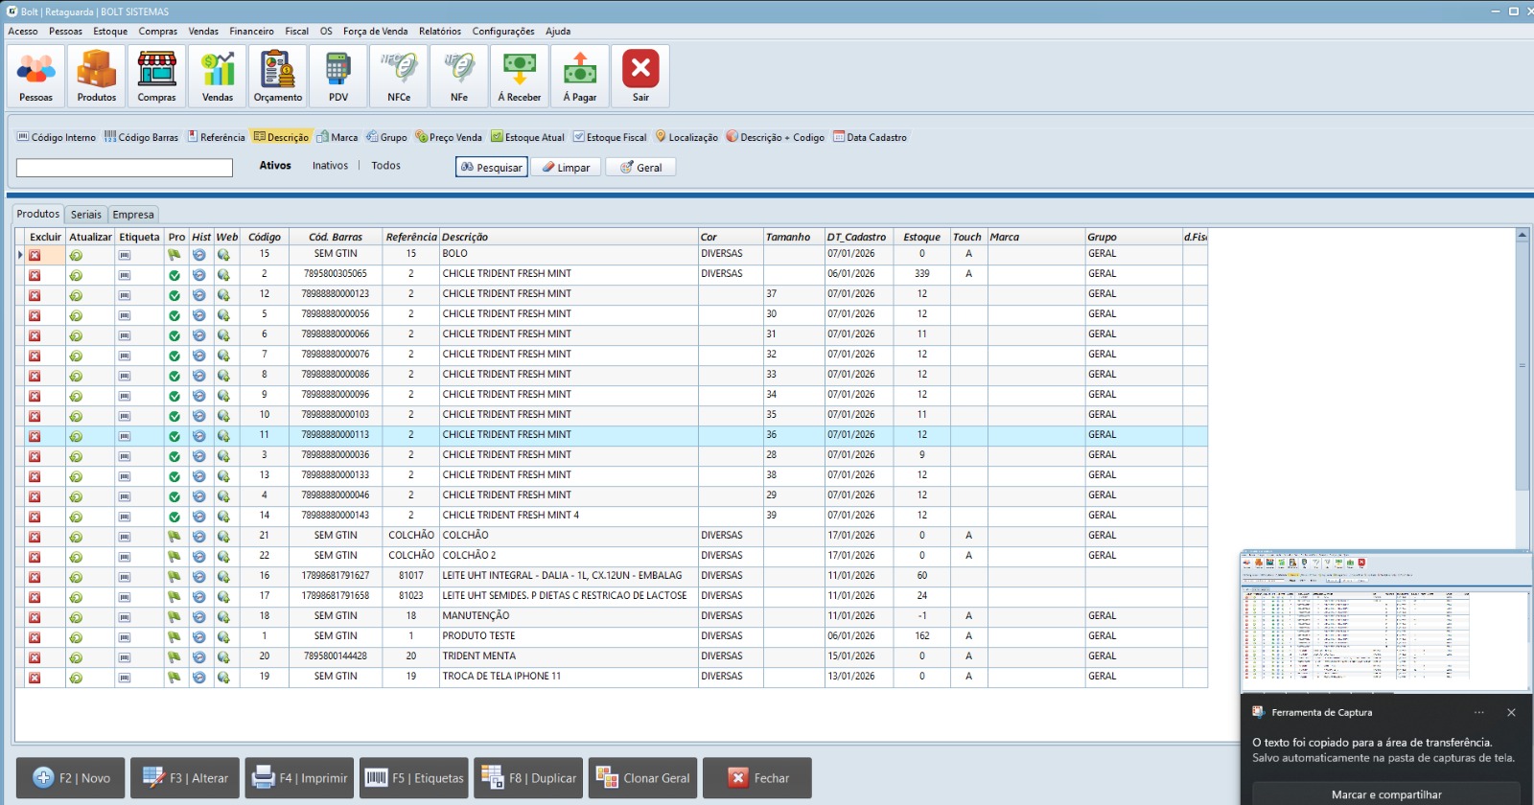The height and width of the screenshot is (805, 1534).
Task: Click Marcar e compartilhar in notification
Action: [1386, 794]
